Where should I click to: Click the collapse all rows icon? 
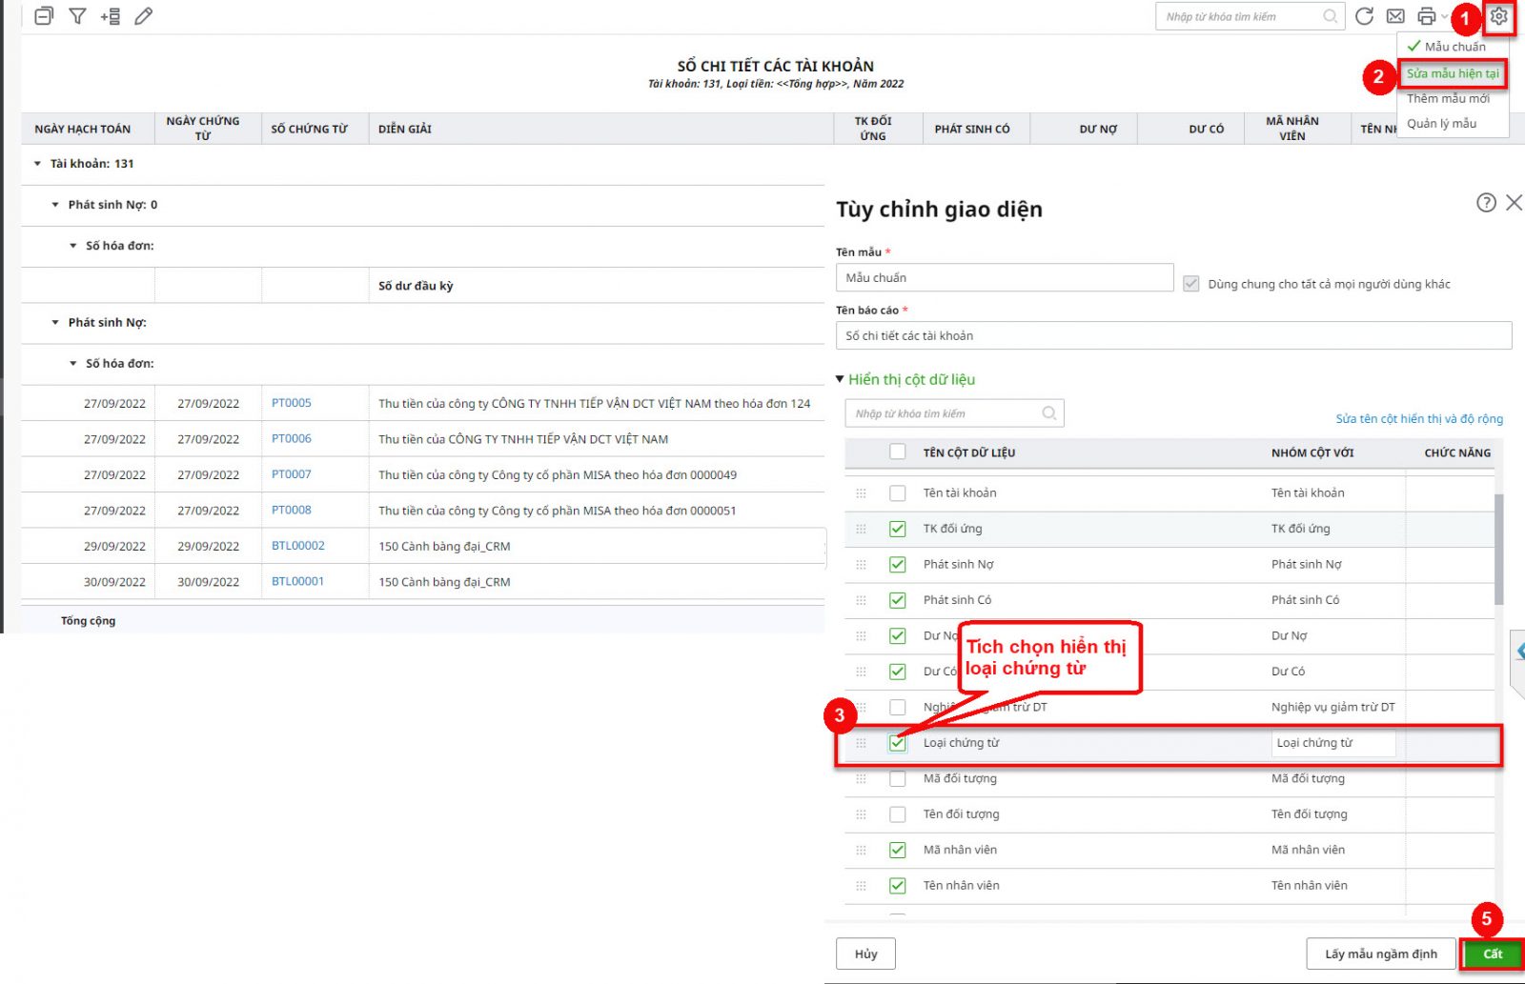click(x=44, y=16)
